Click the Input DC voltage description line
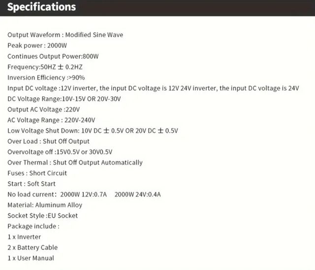 point(153,88)
